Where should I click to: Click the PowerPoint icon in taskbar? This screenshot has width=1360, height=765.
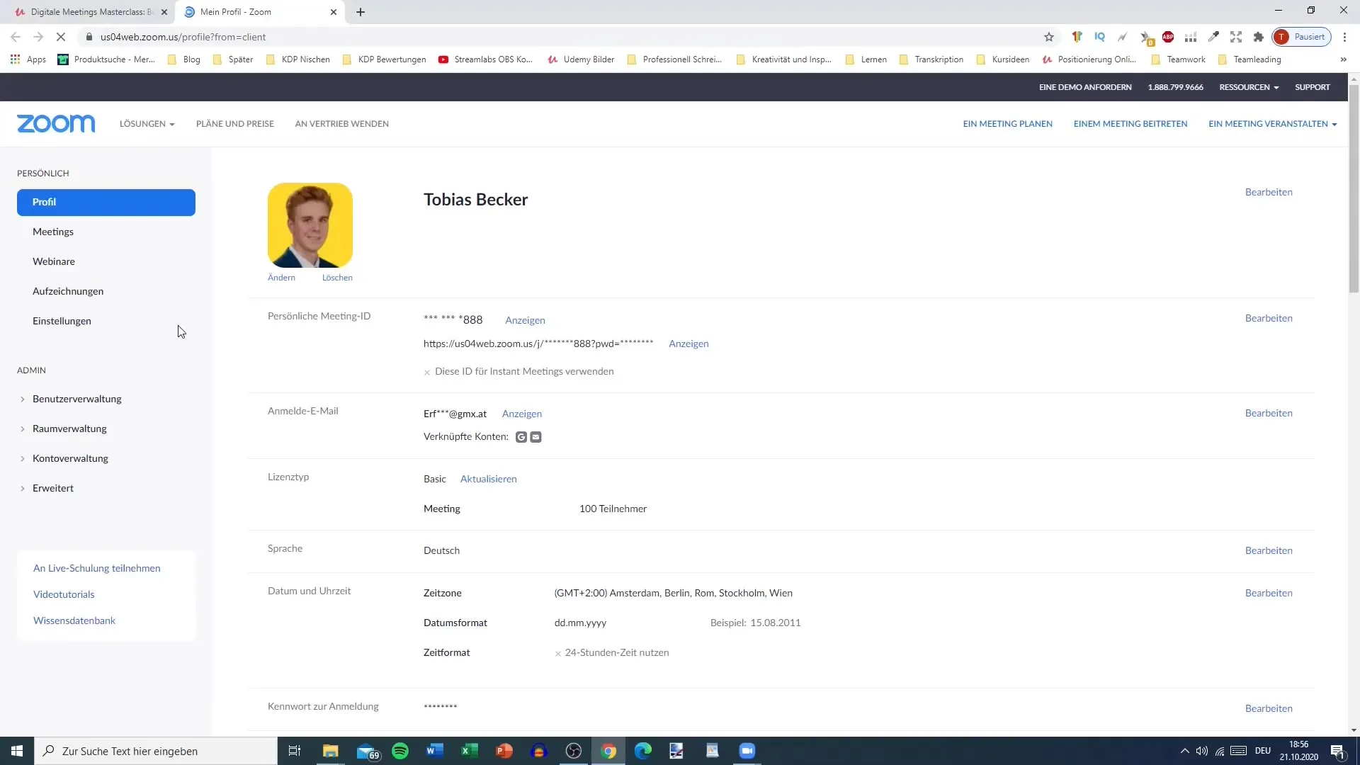click(x=504, y=751)
